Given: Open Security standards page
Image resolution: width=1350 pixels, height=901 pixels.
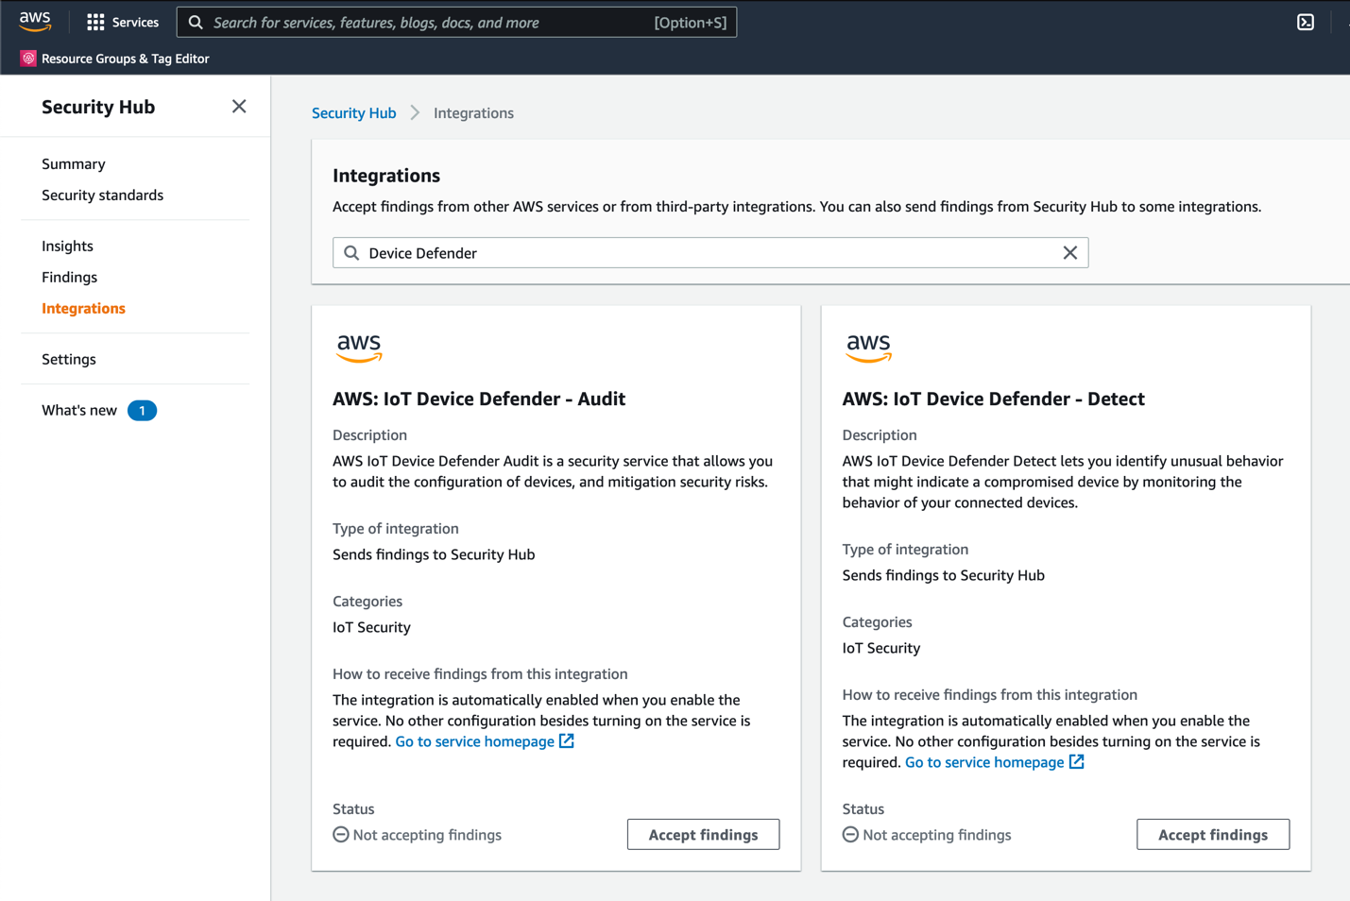Looking at the screenshot, I should tap(102, 195).
